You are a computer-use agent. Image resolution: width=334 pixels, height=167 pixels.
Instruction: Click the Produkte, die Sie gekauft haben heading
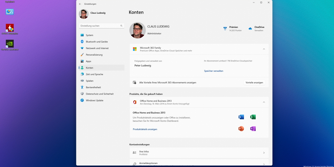tap(146, 94)
